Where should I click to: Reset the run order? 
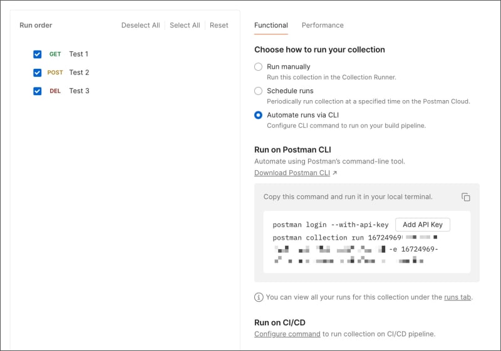point(219,25)
